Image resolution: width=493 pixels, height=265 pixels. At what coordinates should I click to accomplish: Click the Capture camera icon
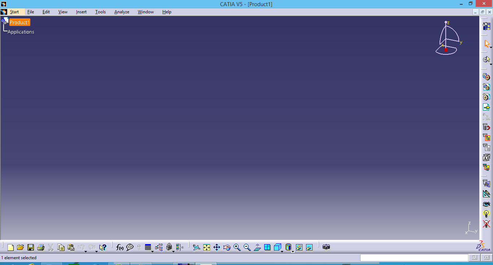[326, 247]
